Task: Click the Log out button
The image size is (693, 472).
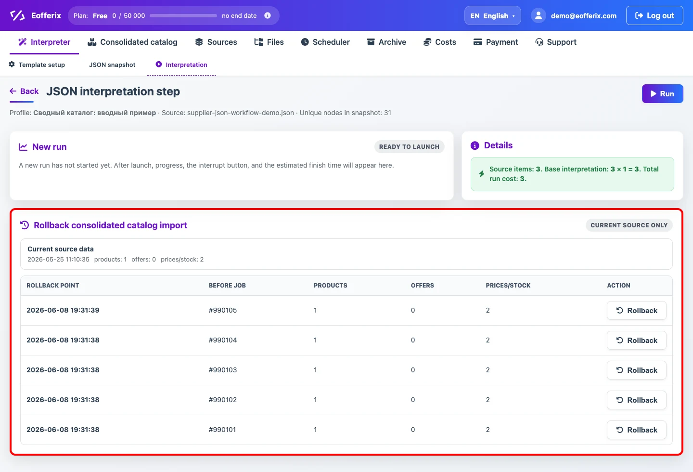Action: [654, 15]
